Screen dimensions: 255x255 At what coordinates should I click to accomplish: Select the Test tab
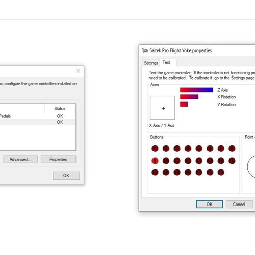tap(166, 62)
